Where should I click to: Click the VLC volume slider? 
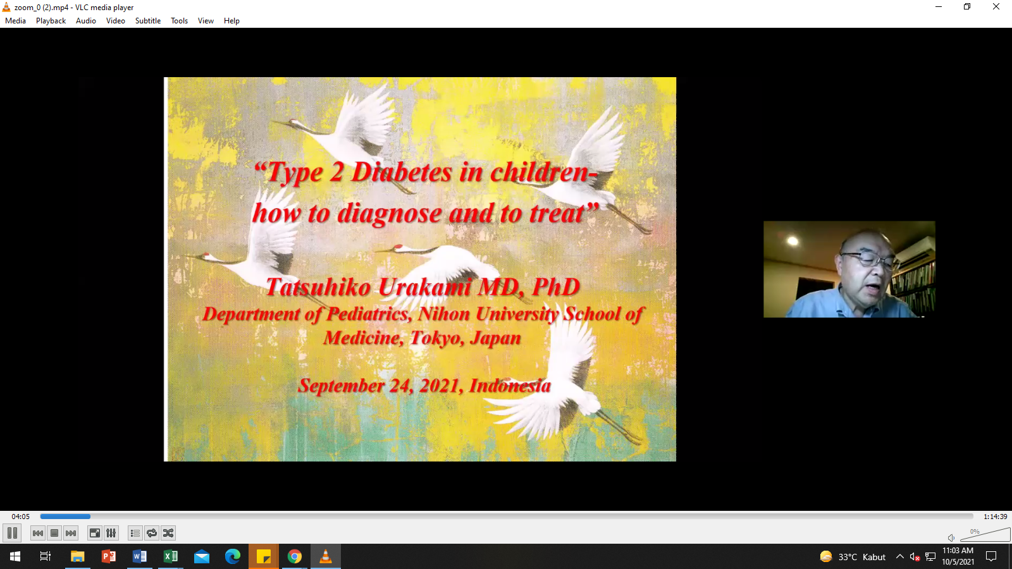pos(985,536)
